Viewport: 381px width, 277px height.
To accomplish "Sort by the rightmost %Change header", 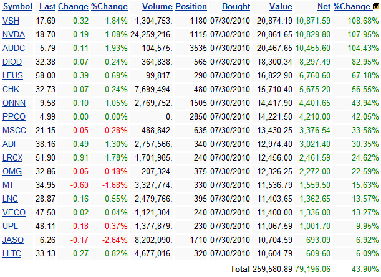I will [x=352, y=7].
